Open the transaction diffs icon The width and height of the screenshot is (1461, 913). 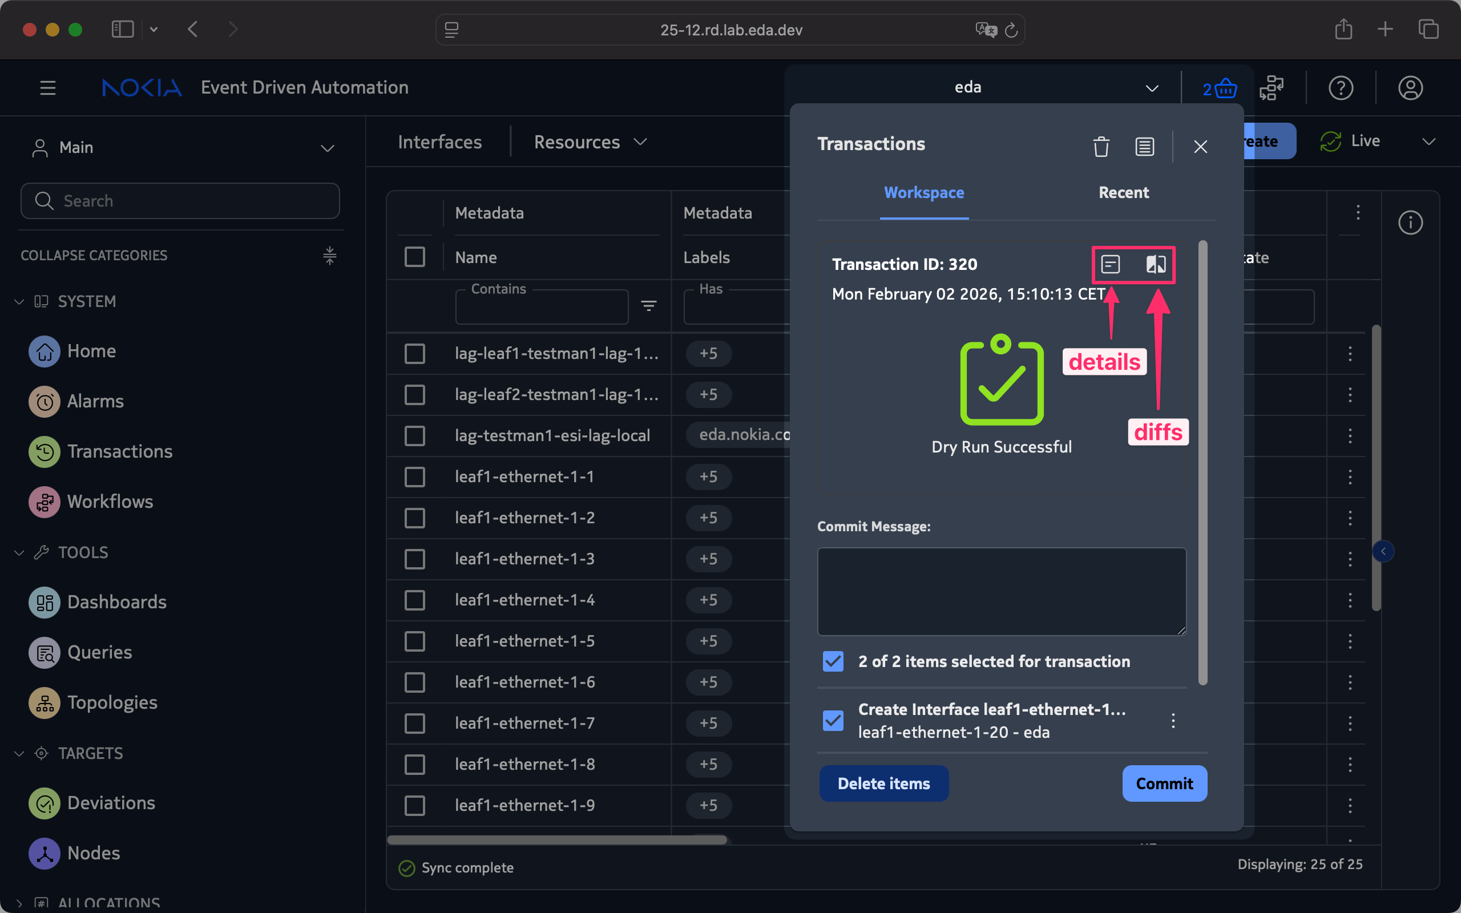(1156, 264)
